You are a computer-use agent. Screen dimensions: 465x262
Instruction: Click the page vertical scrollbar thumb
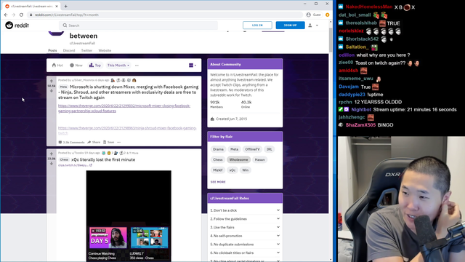(x=331, y=41)
